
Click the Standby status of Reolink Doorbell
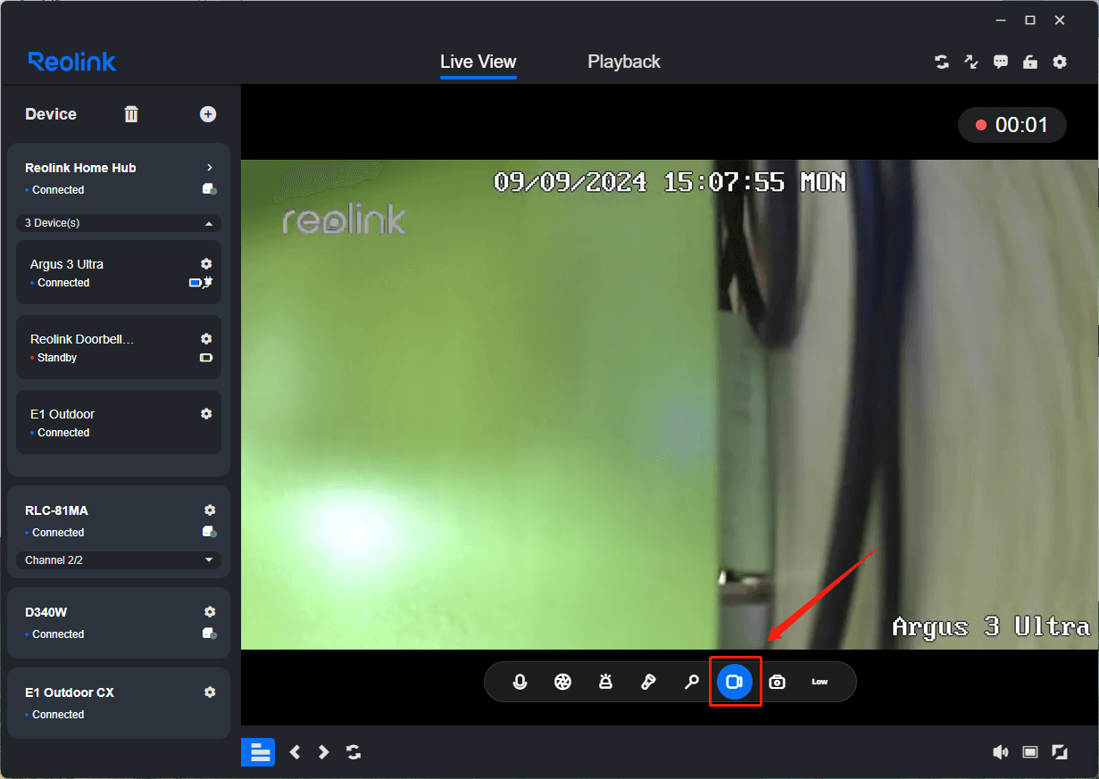(57, 358)
